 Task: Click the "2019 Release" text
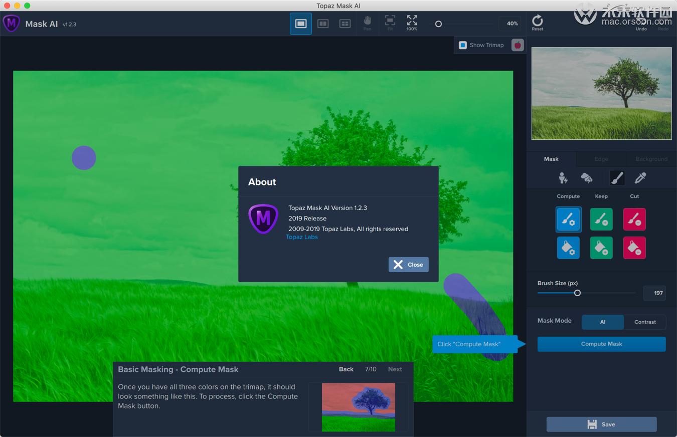[307, 218]
